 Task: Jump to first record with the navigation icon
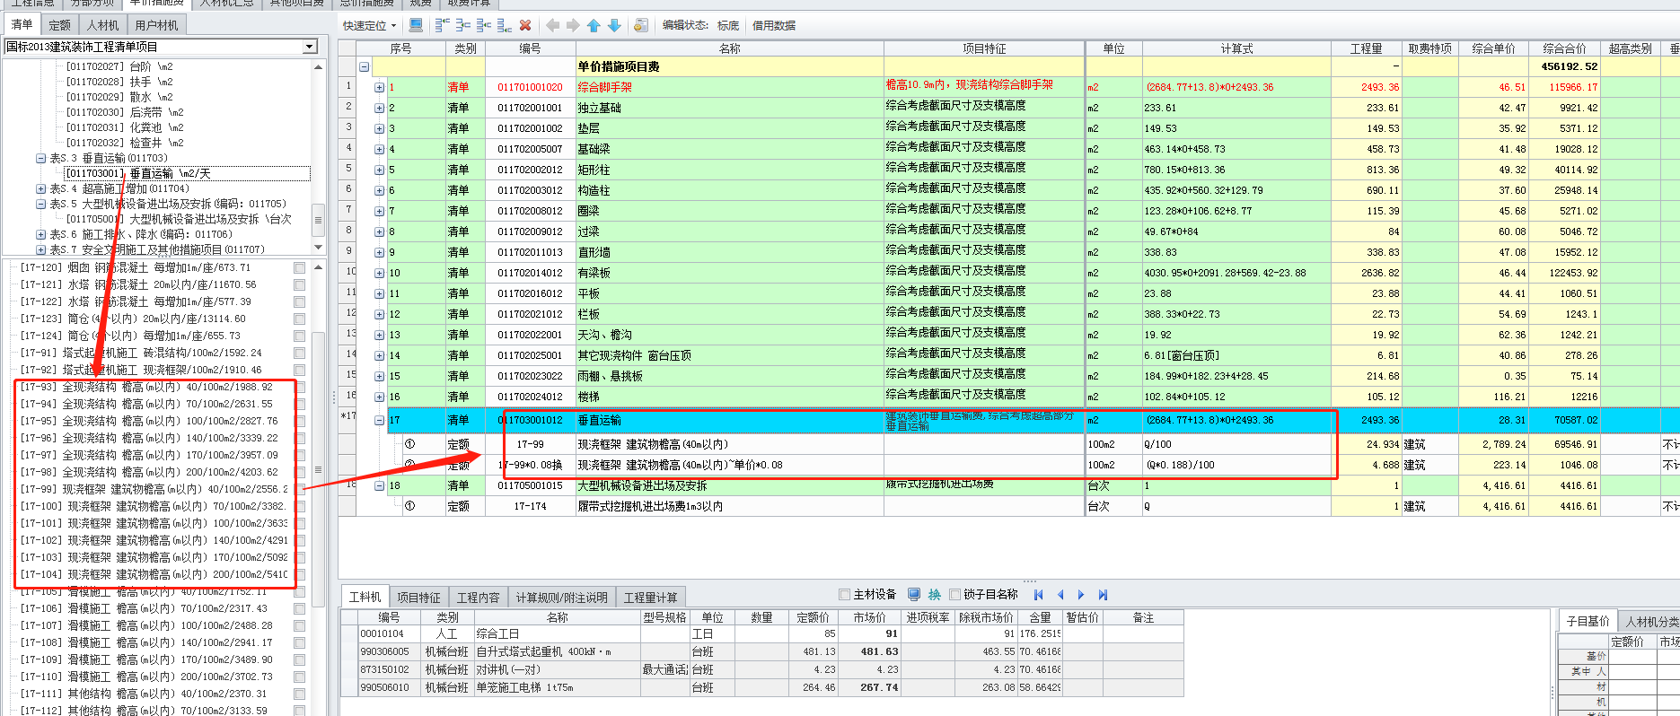point(1039,594)
